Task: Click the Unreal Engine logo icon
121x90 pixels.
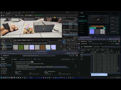Action: (2, 13)
